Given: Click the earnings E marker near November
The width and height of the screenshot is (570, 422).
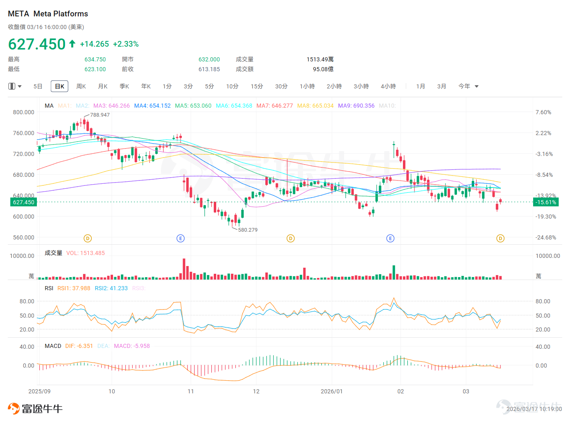Looking at the screenshot, I should 181,238.
